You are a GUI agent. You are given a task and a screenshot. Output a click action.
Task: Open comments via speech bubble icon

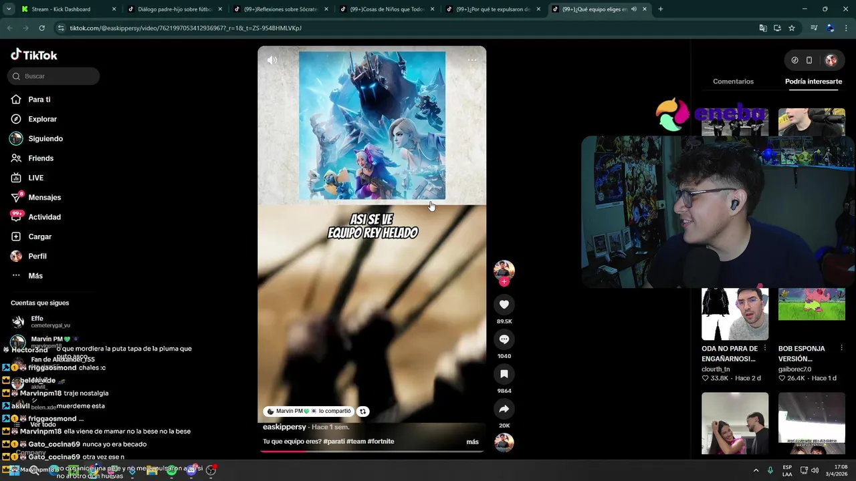(x=504, y=339)
